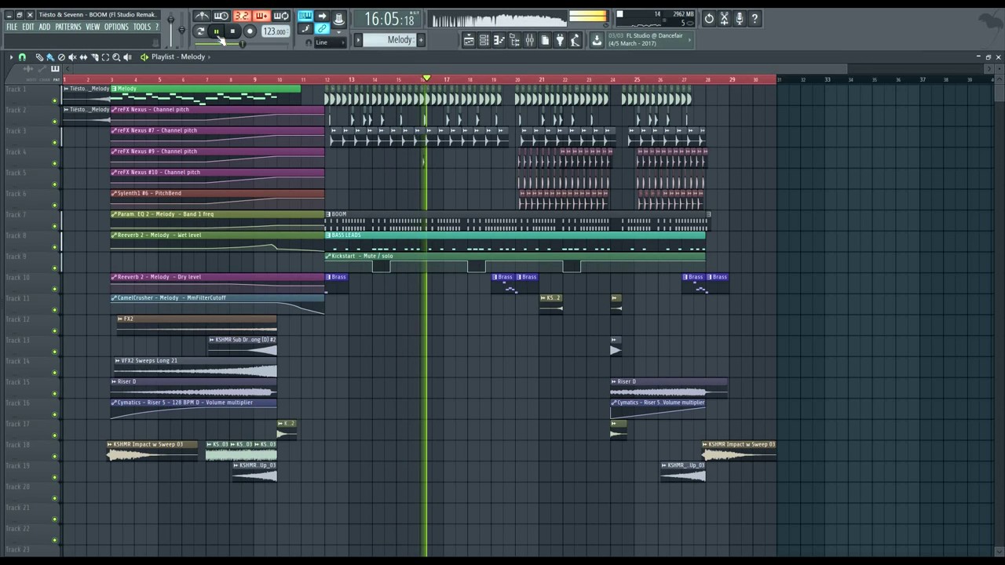This screenshot has width=1005, height=565.
Task: Mute Track 3 using its green light
Action: coord(55,142)
